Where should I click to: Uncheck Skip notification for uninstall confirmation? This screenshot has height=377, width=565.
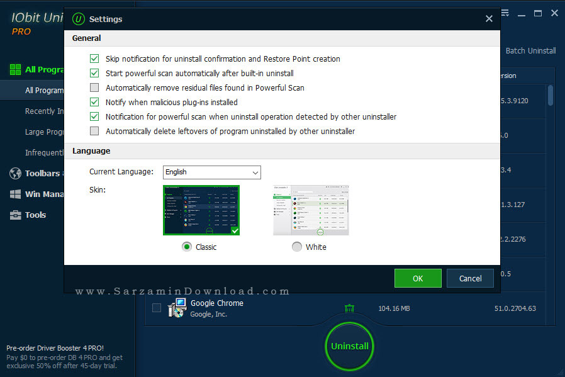tap(94, 59)
